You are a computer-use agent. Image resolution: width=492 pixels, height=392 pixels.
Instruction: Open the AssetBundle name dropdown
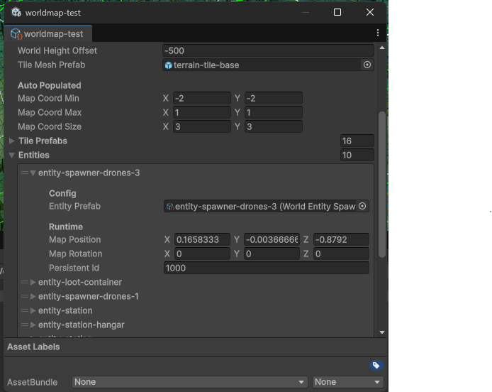coord(189,382)
